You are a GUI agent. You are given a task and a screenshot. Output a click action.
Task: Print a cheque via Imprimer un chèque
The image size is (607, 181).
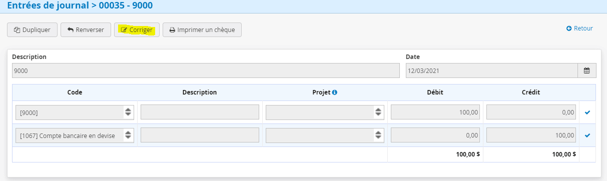(202, 29)
